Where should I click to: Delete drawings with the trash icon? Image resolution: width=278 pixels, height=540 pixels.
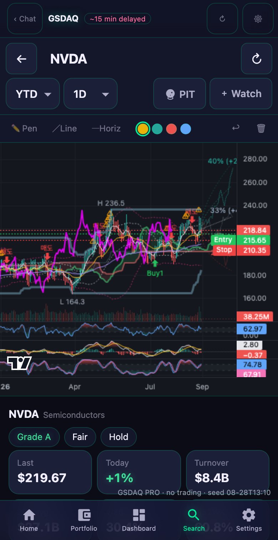pyautogui.click(x=261, y=128)
